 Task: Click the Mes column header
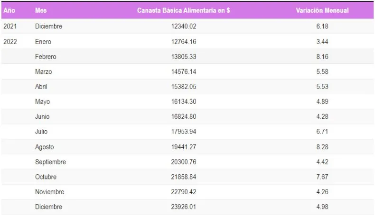tap(41, 10)
